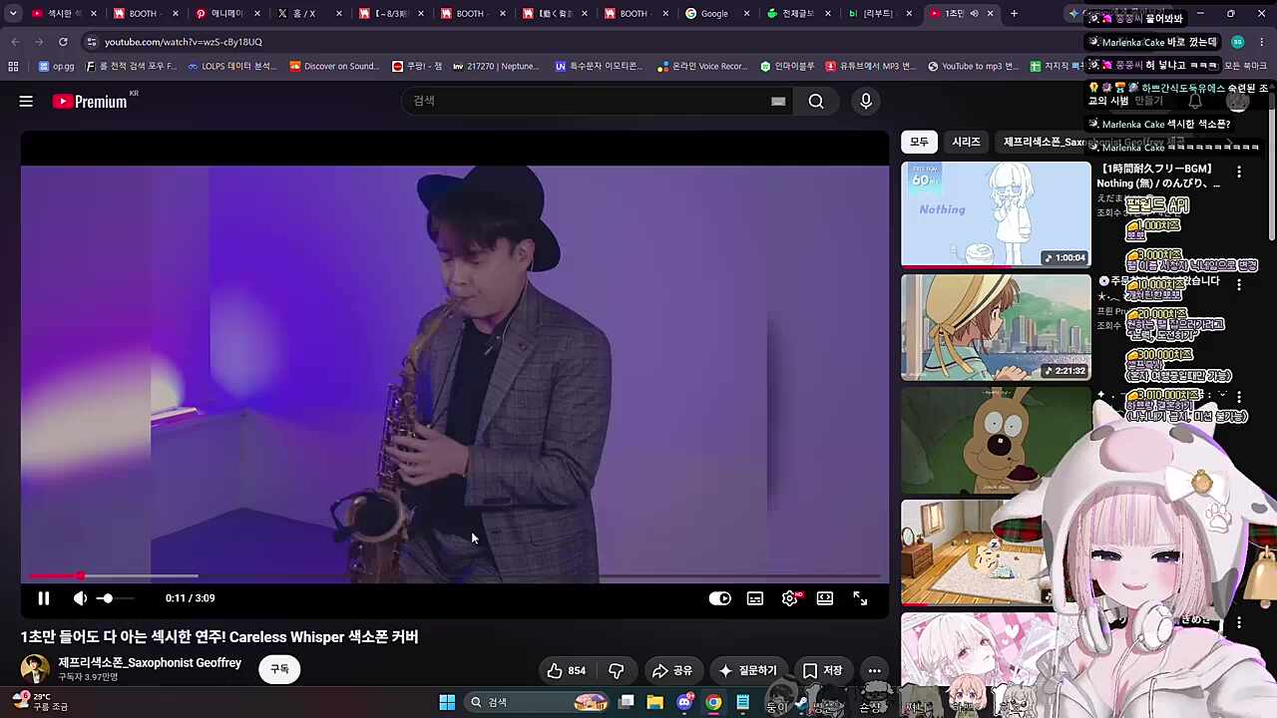The width and height of the screenshot is (1277, 718).
Task: Open the Nothing 1:00:04 video thumbnail
Action: coord(996,214)
